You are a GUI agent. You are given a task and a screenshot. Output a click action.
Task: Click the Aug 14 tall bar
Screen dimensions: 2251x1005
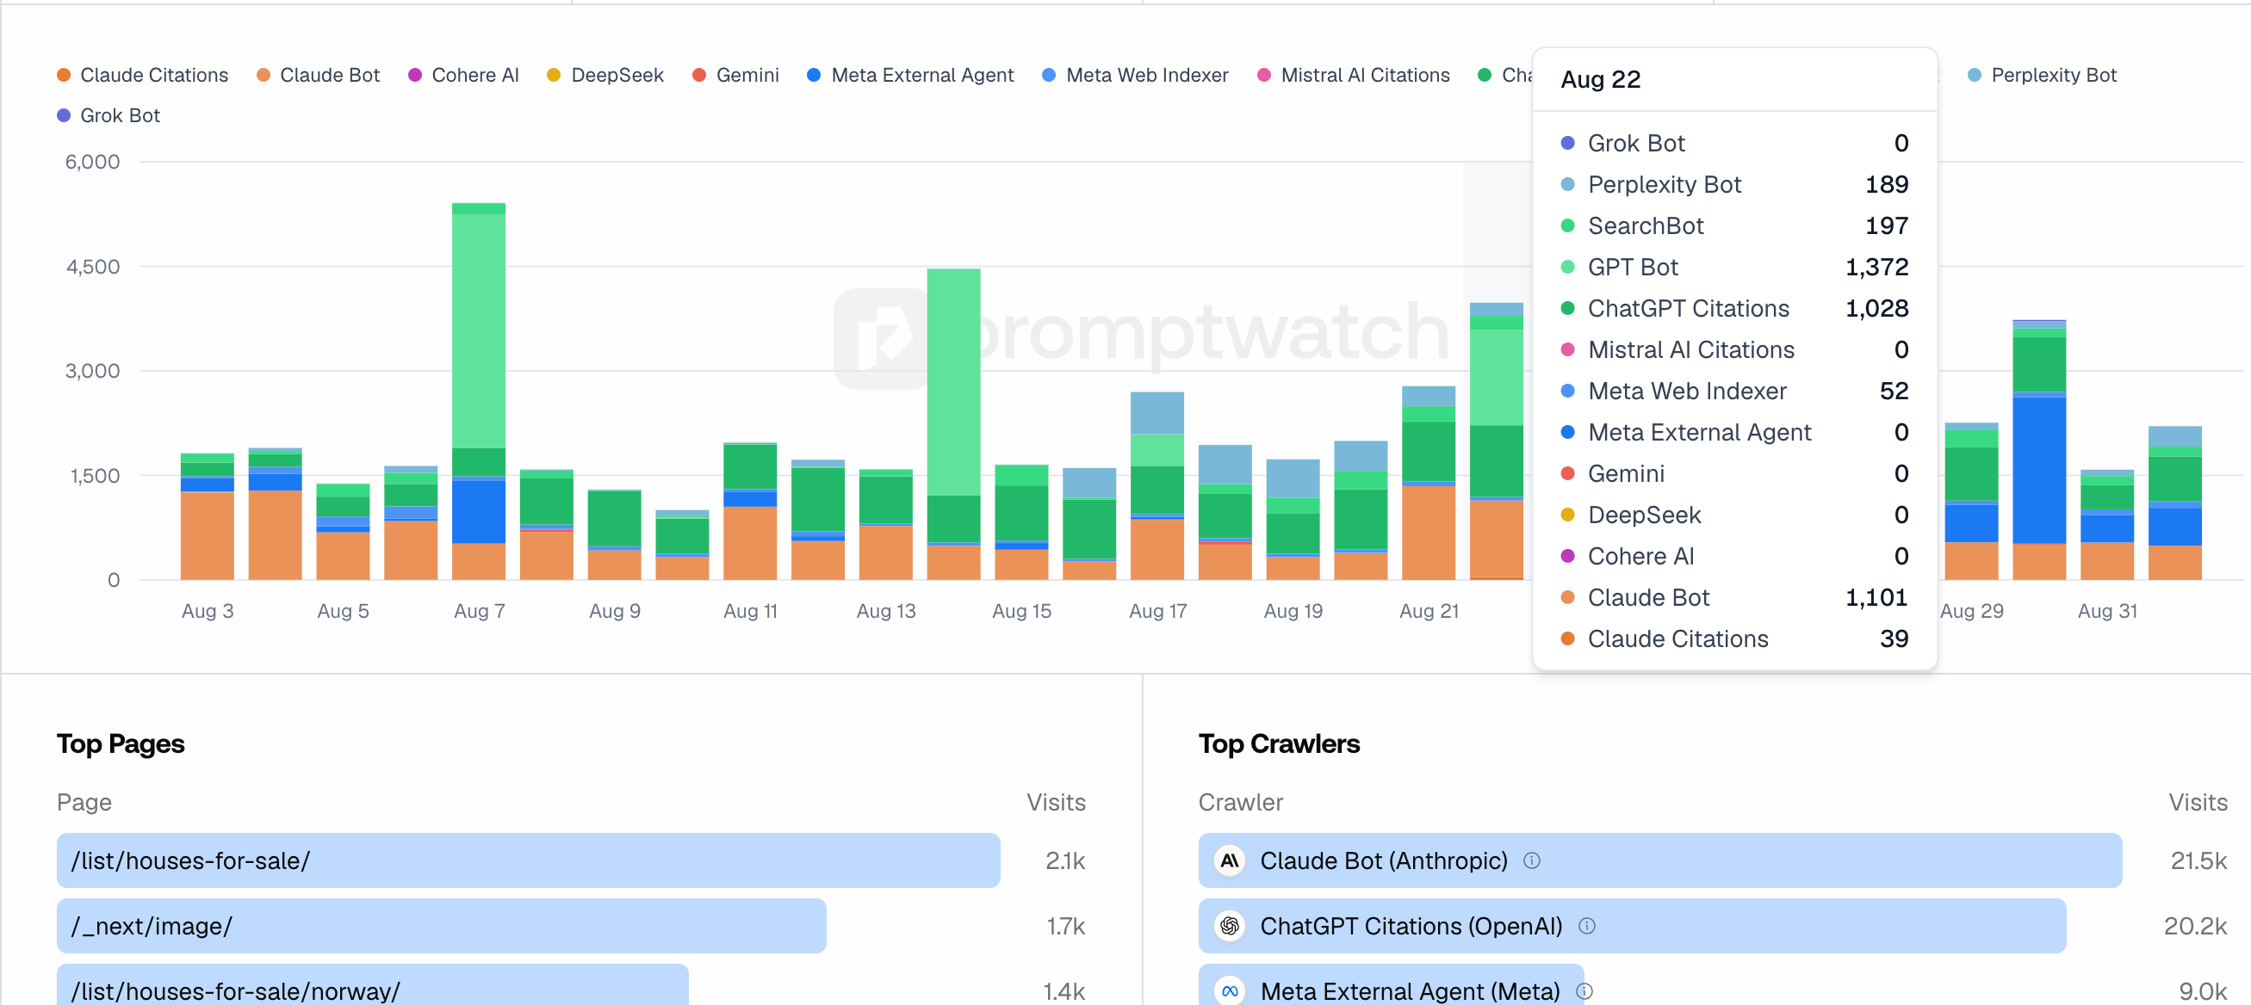(x=953, y=423)
